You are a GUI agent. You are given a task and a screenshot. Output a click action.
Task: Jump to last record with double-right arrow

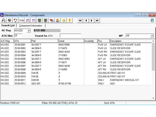pyautogui.click(x=97, y=21)
